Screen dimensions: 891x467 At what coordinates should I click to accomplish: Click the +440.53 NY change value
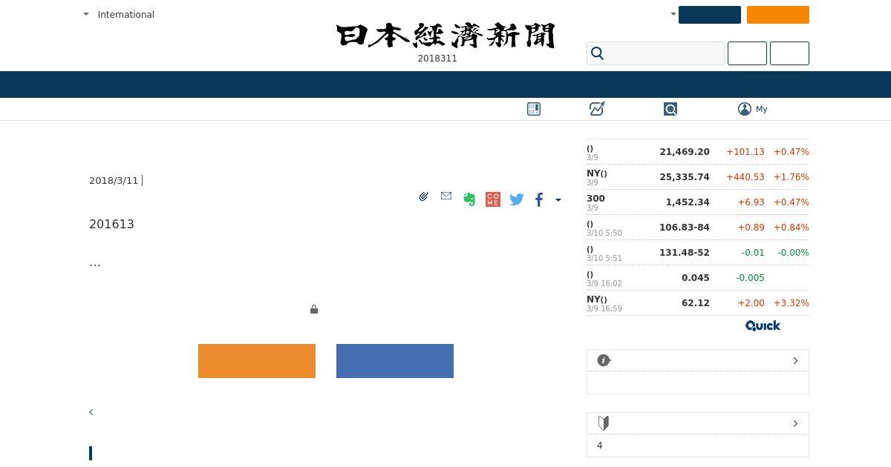click(x=745, y=177)
